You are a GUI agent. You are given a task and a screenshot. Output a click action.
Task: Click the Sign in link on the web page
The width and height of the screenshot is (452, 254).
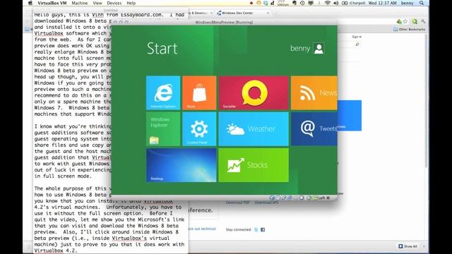(x=357, y=37)
